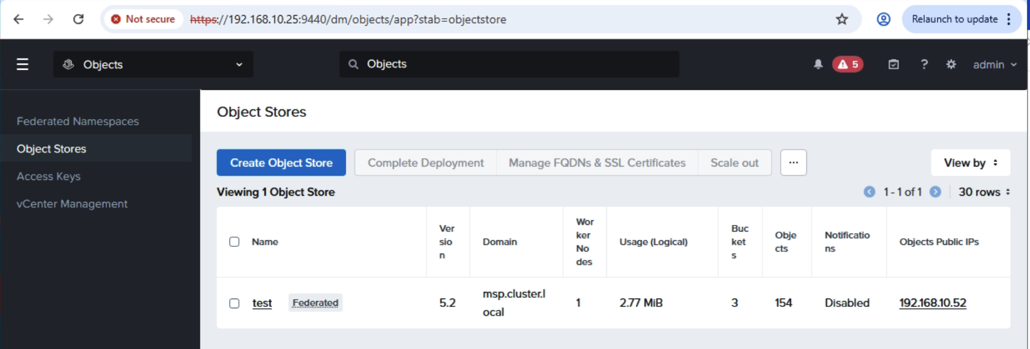Open the red alerts badge showing 5
Image resolution: width=1030 pixels, height=349 pixels.
click(848, 64)
